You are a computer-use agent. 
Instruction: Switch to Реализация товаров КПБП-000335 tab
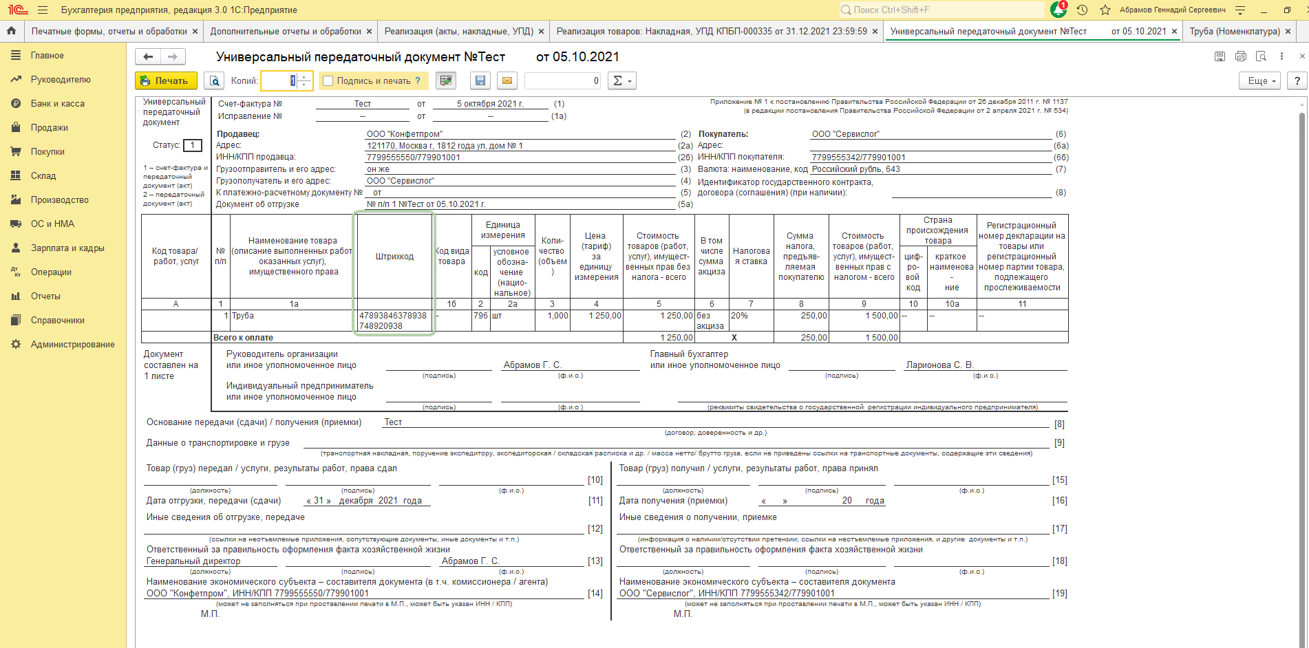point(712,32)
